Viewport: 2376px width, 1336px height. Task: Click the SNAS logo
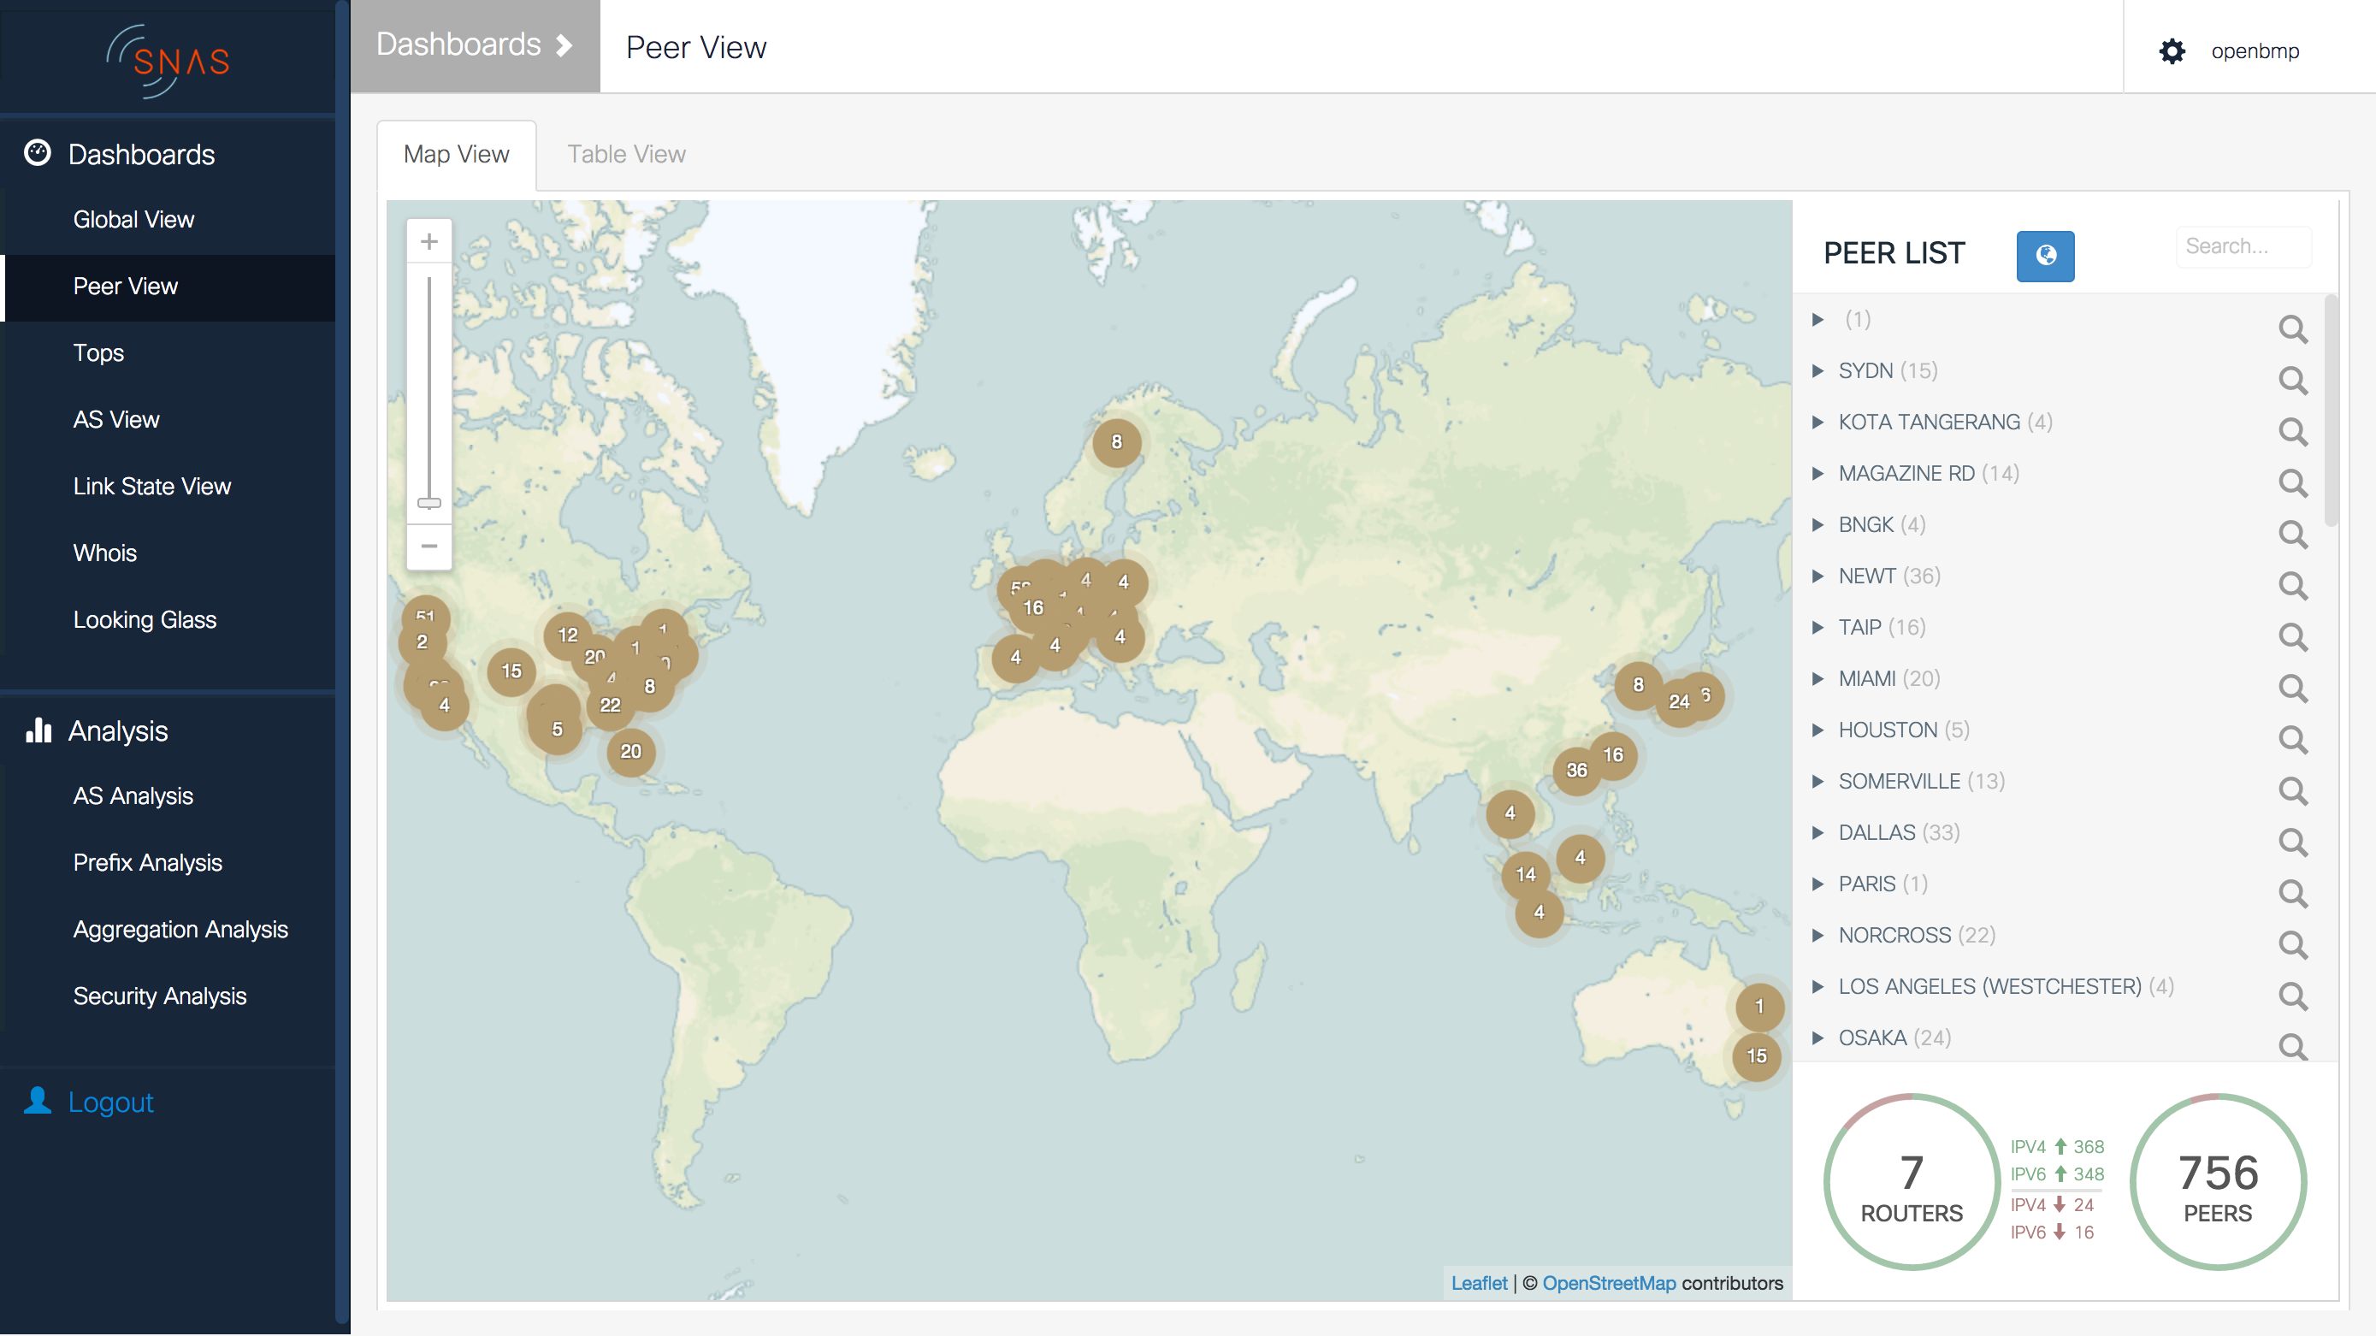point(168,61)
